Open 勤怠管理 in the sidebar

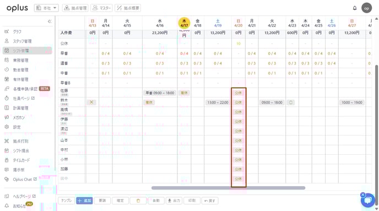click(21, 70)
